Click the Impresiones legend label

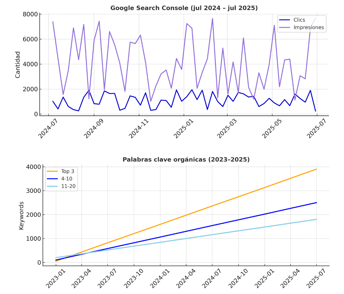(309, 27)
